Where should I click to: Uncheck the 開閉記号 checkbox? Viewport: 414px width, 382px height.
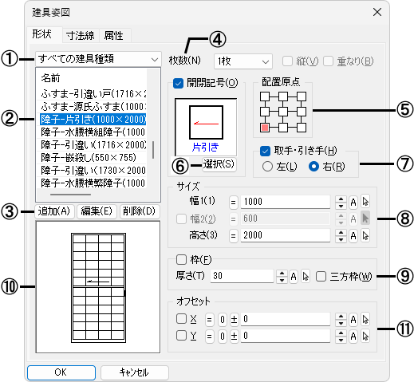(178, 83)
